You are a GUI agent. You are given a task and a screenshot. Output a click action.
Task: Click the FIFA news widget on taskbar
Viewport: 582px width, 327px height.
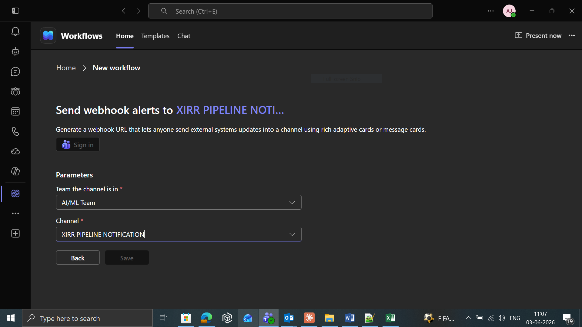click(439, 318)
